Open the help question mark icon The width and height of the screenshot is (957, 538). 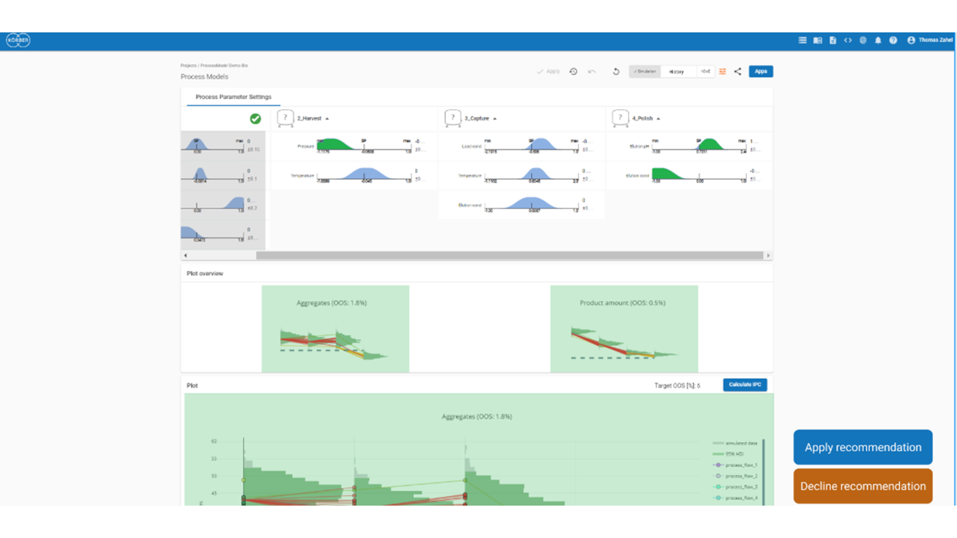(893, 40)
